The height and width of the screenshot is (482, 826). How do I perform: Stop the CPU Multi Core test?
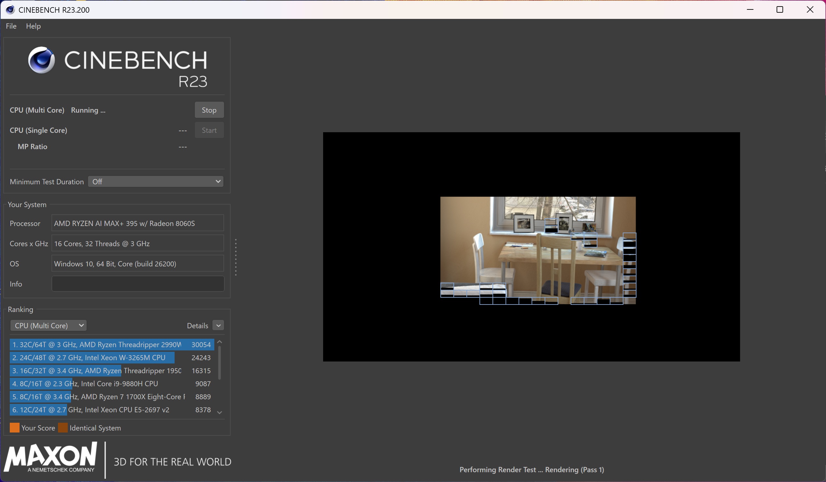click(209, 110)
